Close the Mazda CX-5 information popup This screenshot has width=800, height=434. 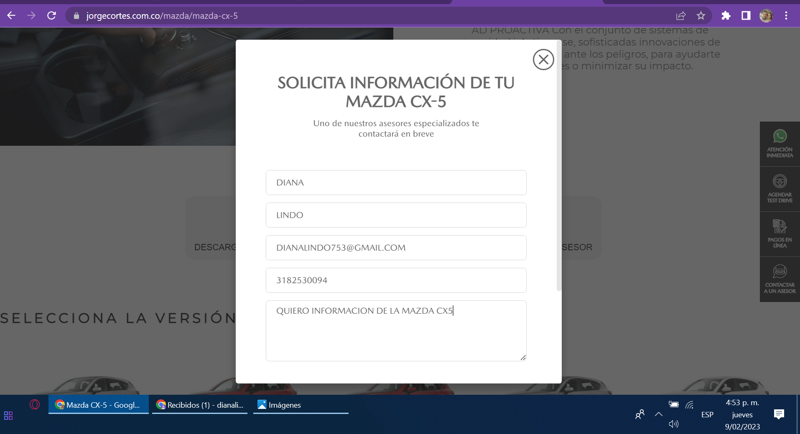tap(543, 60)
